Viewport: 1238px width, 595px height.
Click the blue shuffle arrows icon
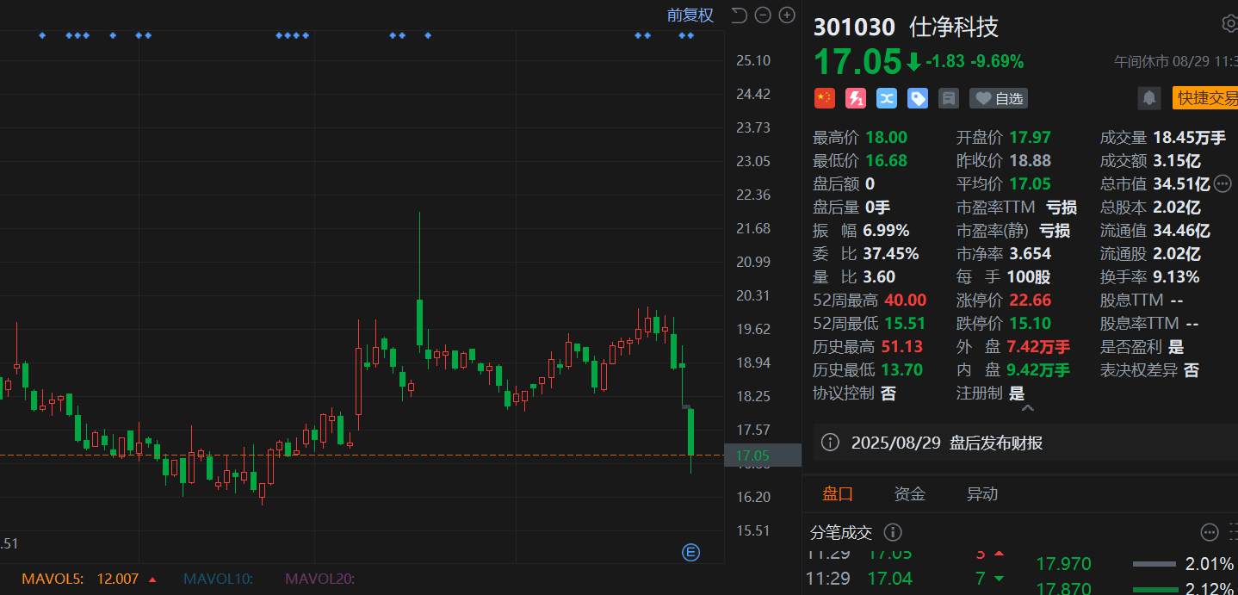point(887,98)
